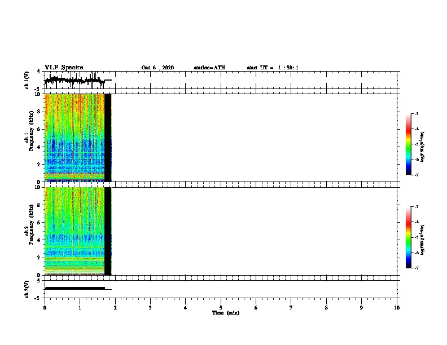Click the 'VLF Spectra' plot title
Screen dimensions: 447x345
64,68
